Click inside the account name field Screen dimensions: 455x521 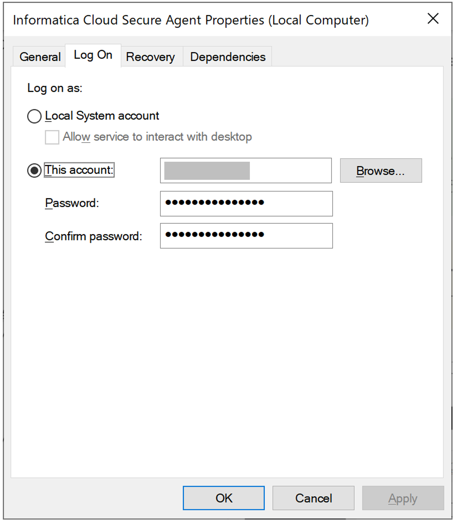[x=246, y=171]
